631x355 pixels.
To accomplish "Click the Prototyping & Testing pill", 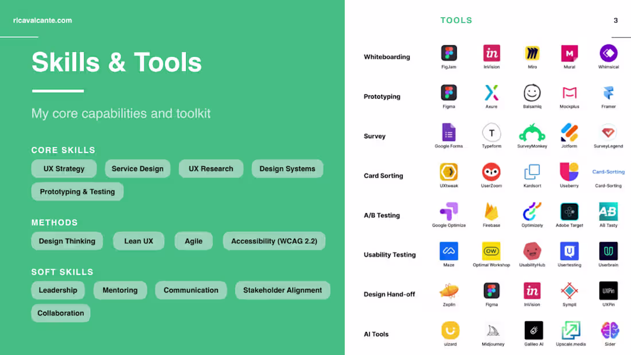I will (x=77, y=192).
